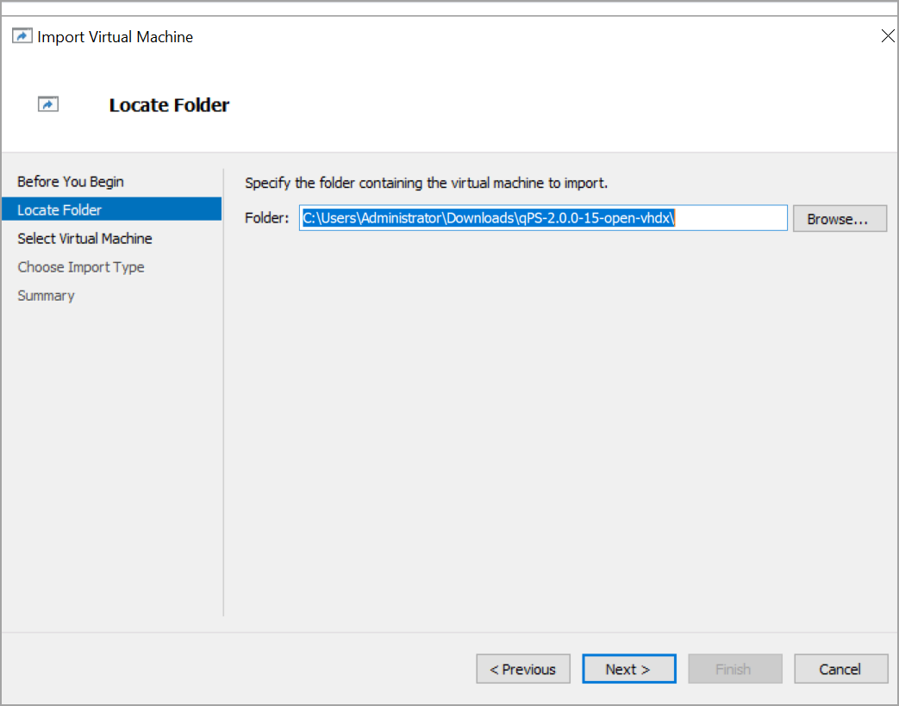Viewport: 899px width, 706px height.
Task: Click the wizard step sidebar panel
Action: coord(112,431)
